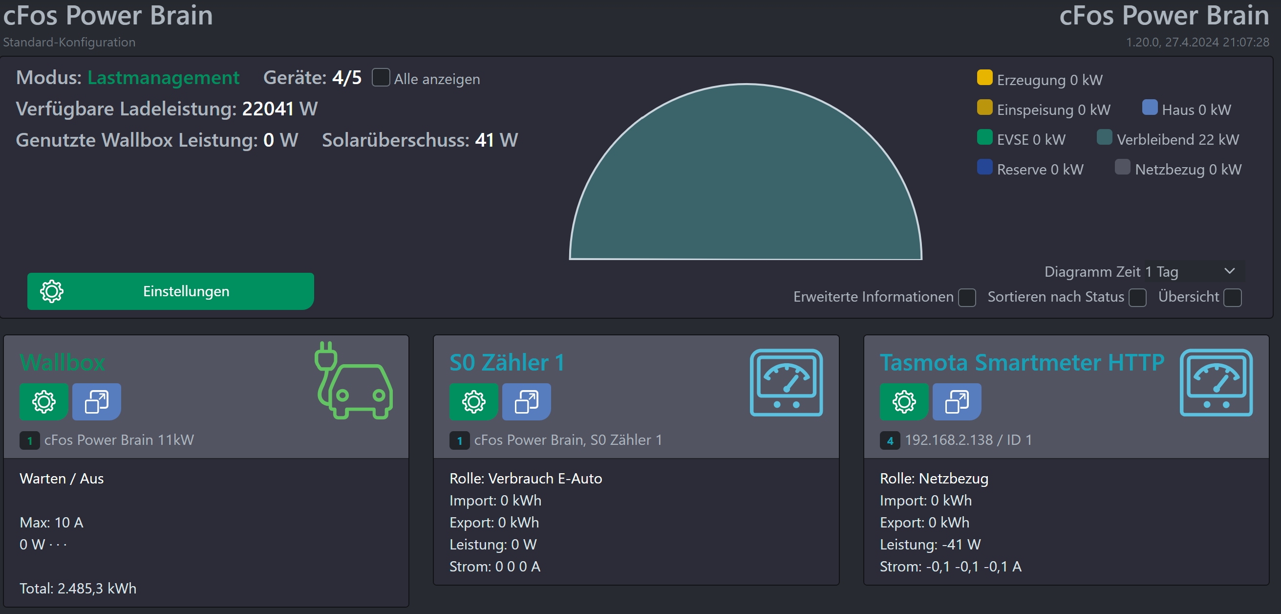Click Strom: 0 0 0 A on S0 Zähler
The width and height of the screenshot is (1281, 614).
point(495,566)
